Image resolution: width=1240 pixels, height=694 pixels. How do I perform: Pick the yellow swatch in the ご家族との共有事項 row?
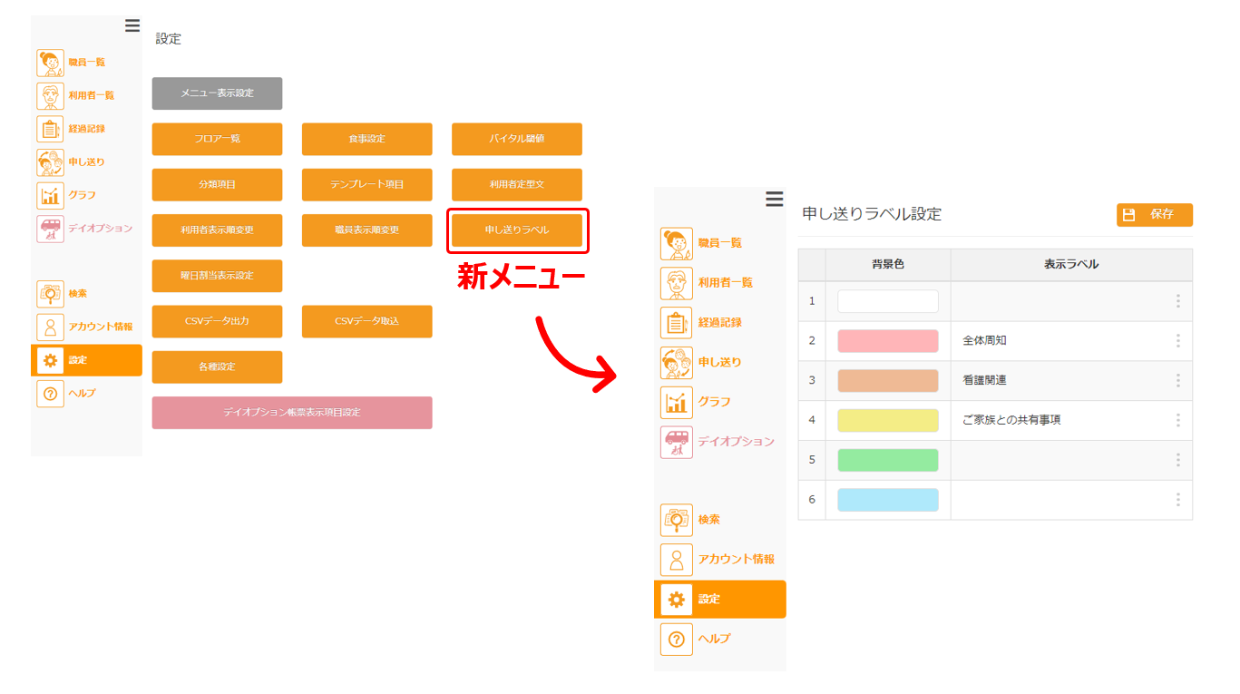point(888,420)
